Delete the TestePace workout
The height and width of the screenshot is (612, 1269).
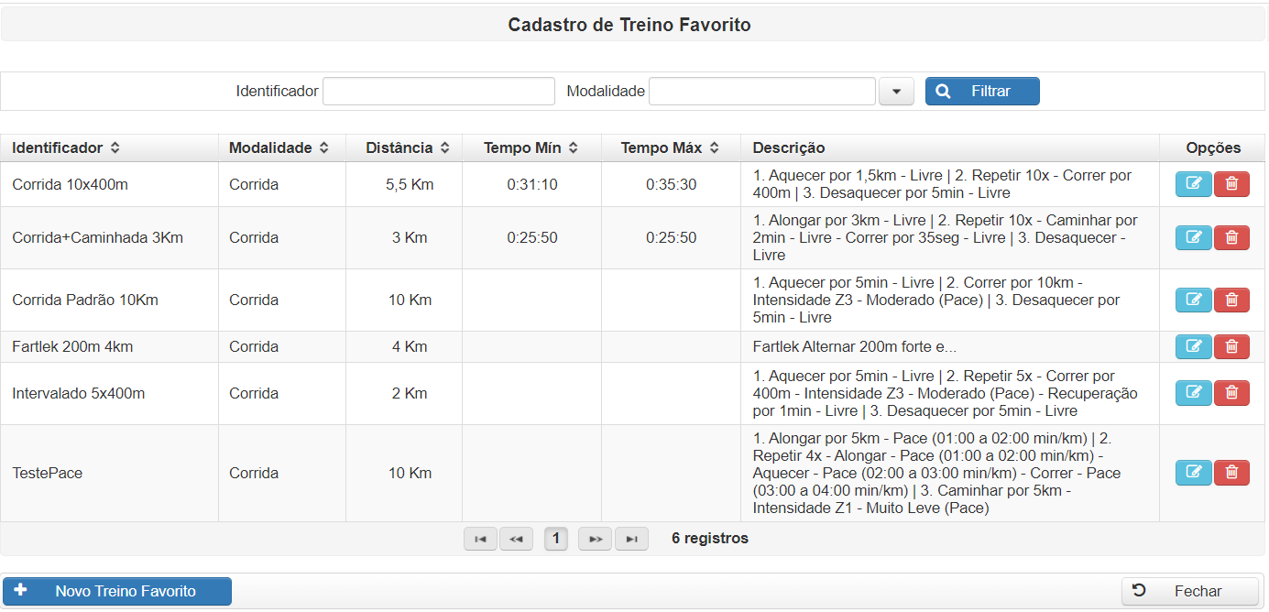click(x=1231, y=473)
